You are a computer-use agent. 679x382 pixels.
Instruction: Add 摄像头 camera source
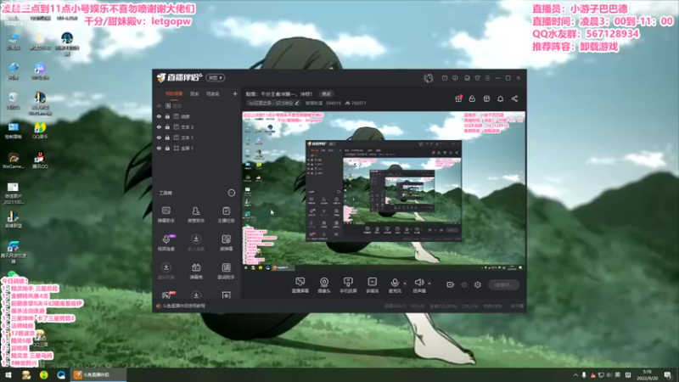pos(324,285)
